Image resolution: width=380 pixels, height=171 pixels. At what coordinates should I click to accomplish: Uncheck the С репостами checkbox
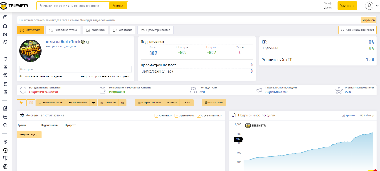click(176, 116)
